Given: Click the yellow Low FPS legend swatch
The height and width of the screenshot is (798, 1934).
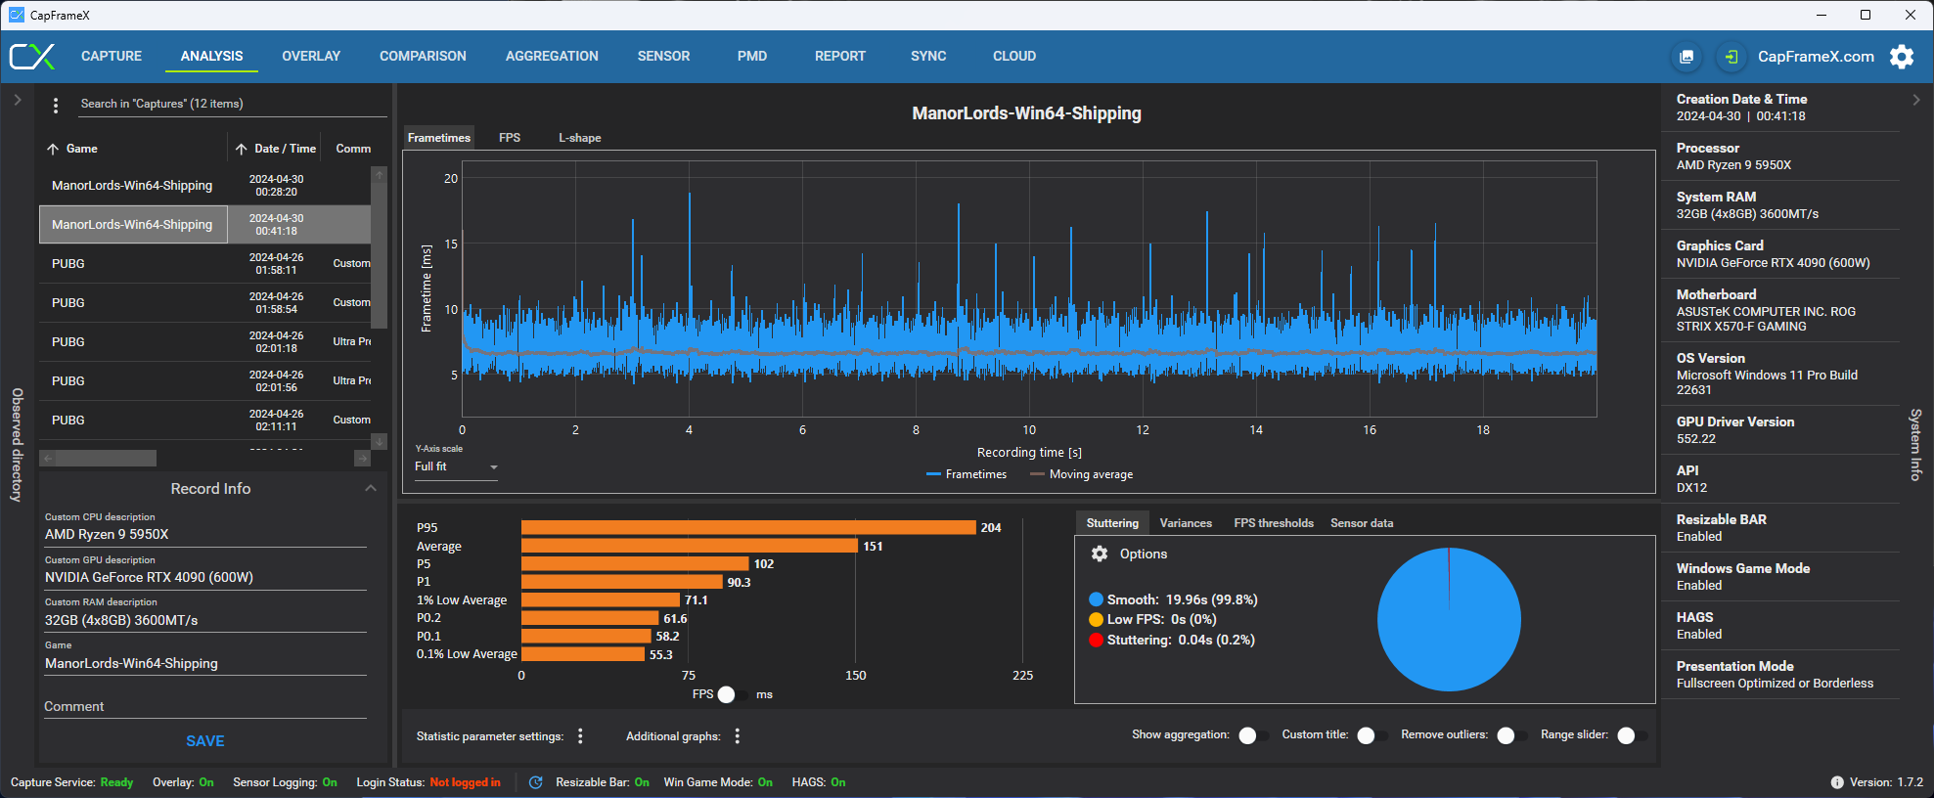Looking at the screenshot, I should [x=1096, y=620].
